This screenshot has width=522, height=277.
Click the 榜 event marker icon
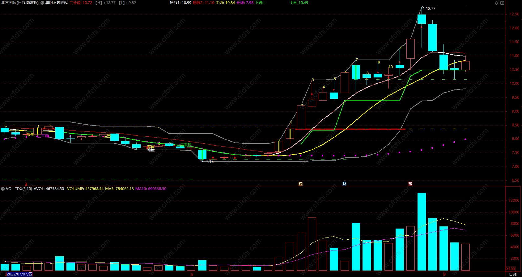click(x=300, y=184)
